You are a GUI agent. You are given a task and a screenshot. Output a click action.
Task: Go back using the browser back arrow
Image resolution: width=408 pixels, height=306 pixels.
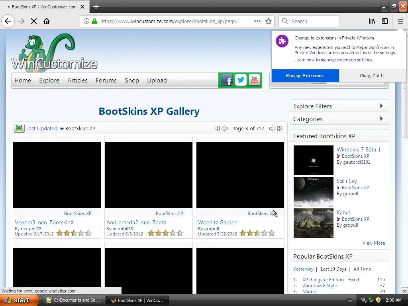(x=8, y=21)
